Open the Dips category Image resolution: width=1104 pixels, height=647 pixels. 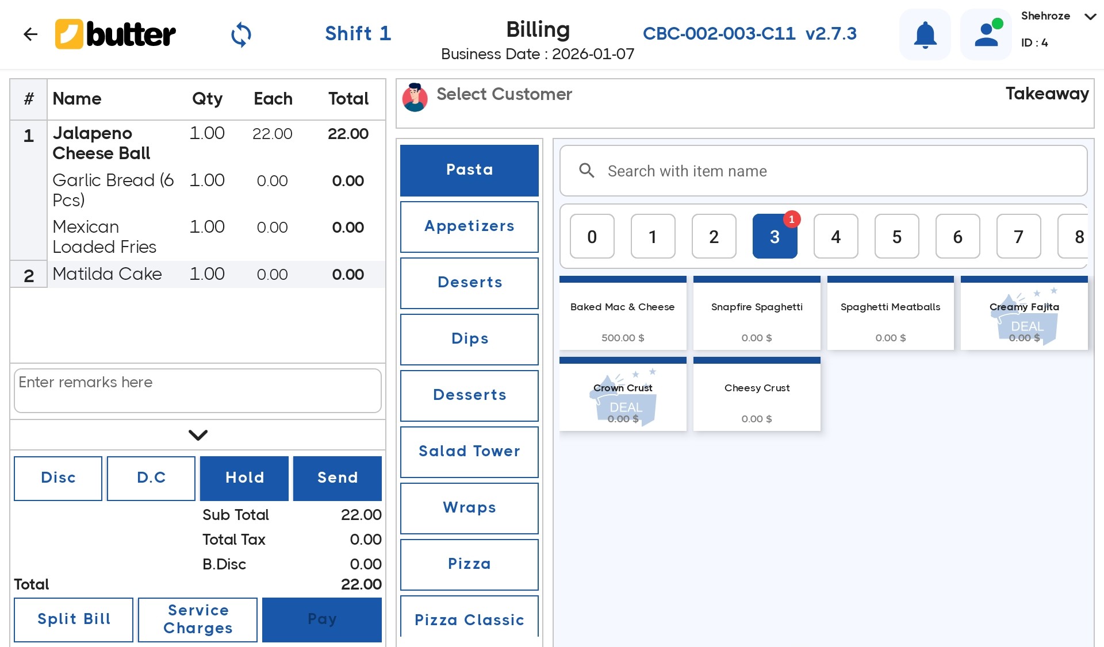[469, 339]
